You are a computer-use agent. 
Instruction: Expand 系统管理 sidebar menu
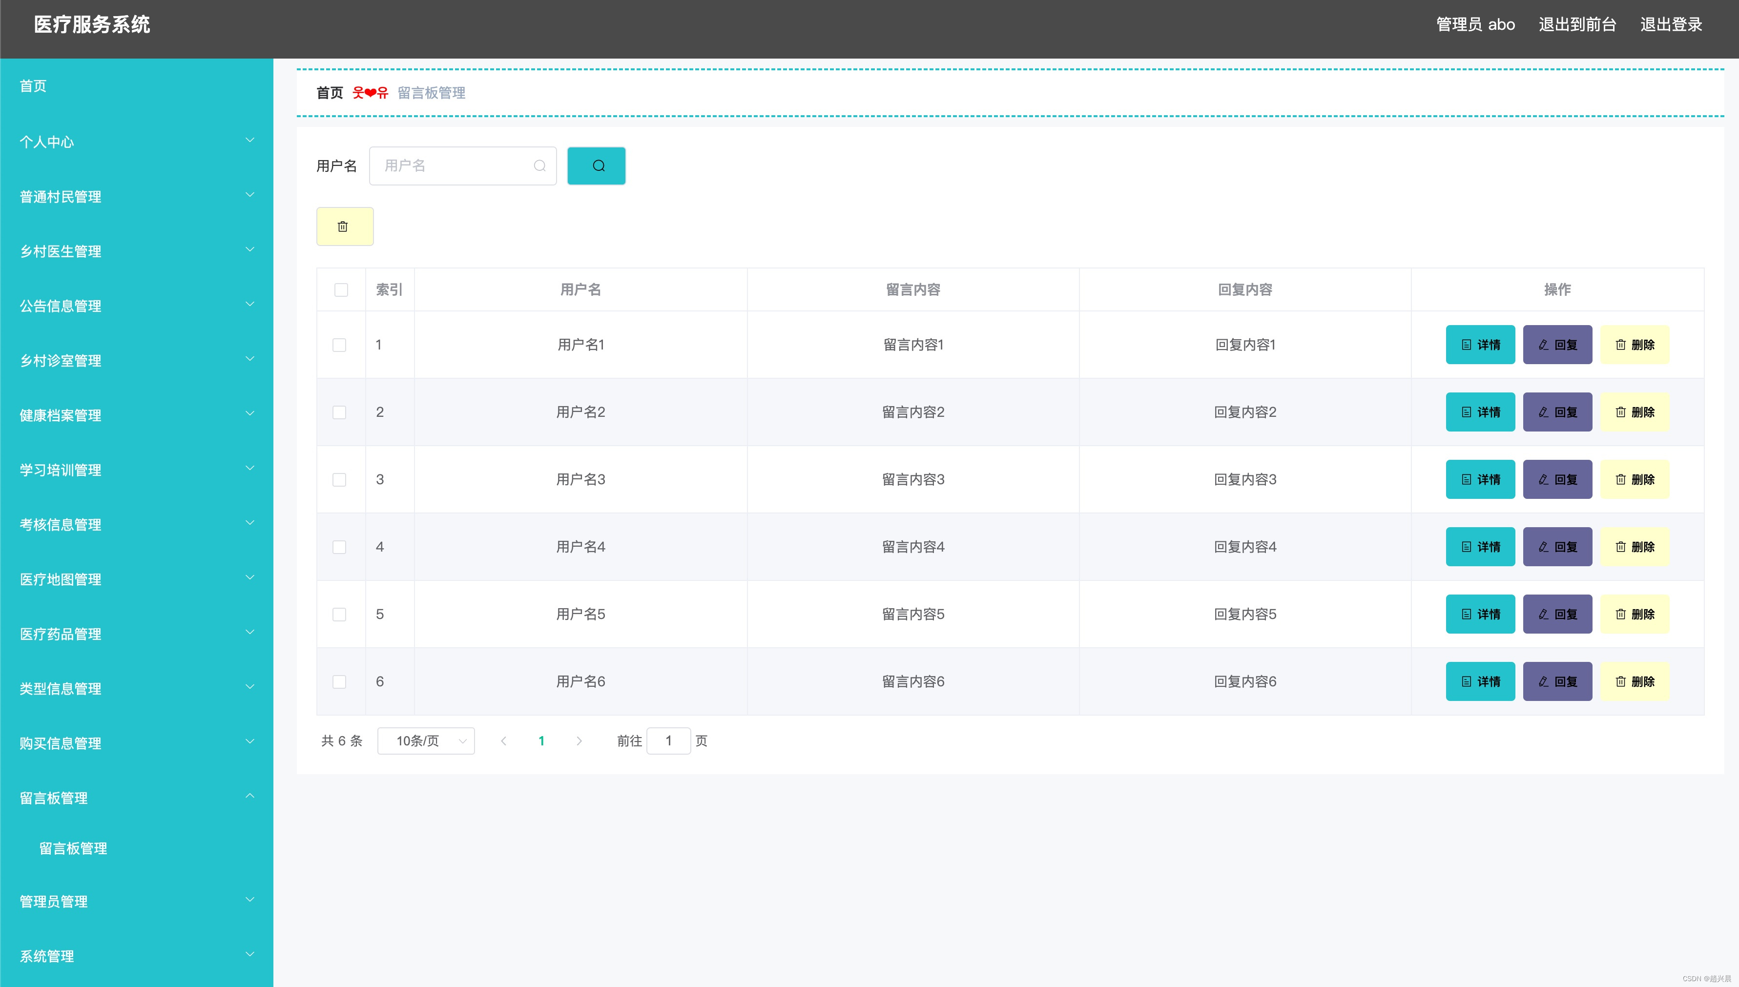coord(136,957)
